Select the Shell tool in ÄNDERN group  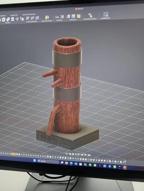click(4, 20)
